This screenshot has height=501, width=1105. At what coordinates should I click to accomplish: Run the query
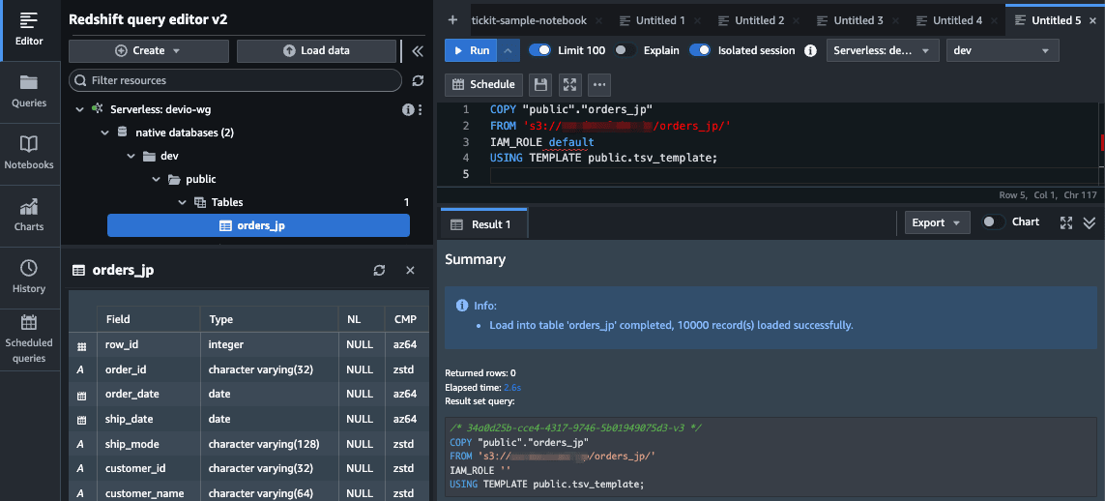click(x=472, y=50)
